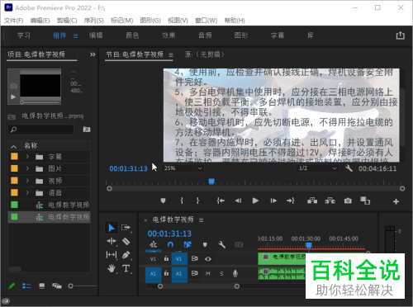Viewport: 413px width, 307px height.
Task: Export frame with camera icon
Action: point(348,201)
